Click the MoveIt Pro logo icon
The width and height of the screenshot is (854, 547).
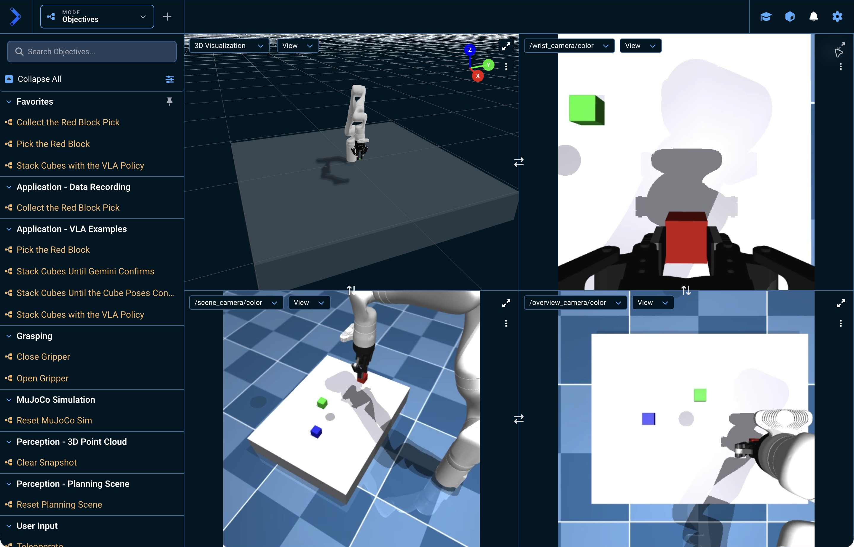16,17
